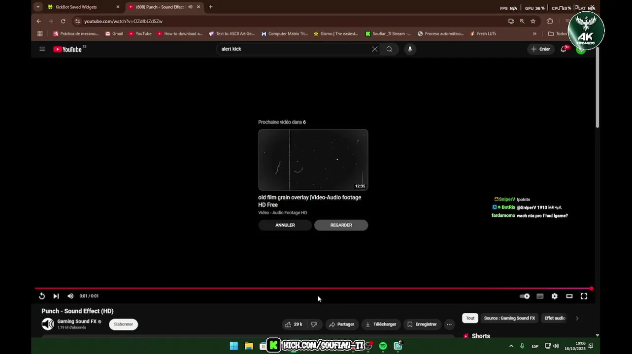Image resolution: width=632 pixels, height=354 pixels.
Task: Open the browser extensions puzzle icon
Action: pos(550,21)
